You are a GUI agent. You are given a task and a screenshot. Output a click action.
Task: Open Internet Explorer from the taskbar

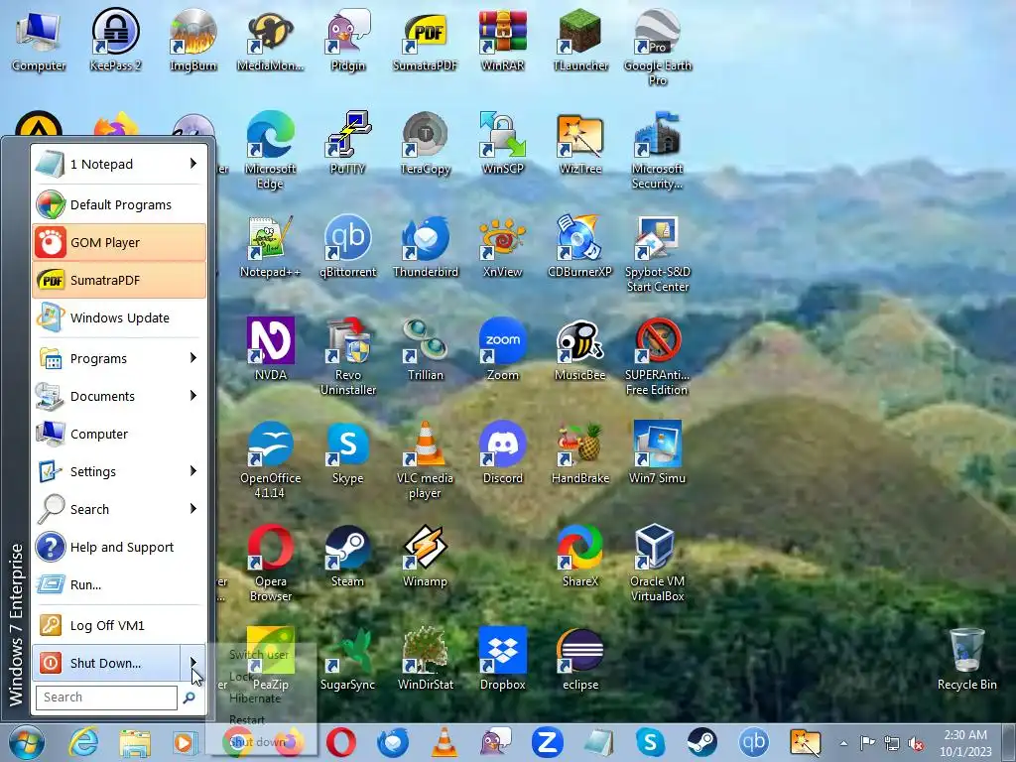[83, 742]
